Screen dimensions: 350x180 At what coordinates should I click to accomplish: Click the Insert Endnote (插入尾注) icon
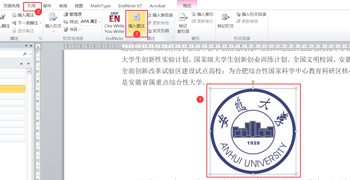tap(14, 15)
